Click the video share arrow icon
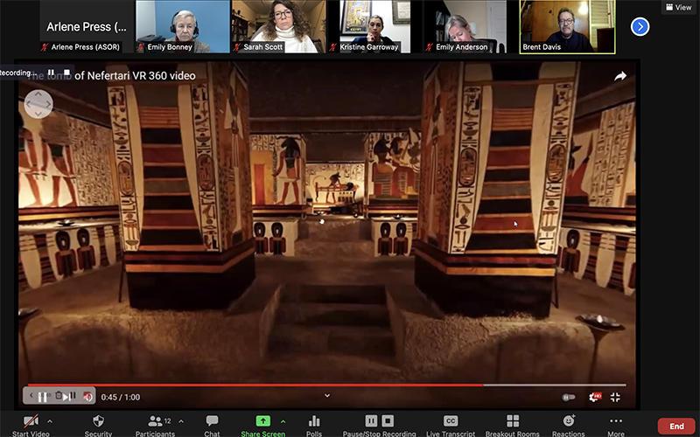The image size is (700, 437). pos(620,77)
